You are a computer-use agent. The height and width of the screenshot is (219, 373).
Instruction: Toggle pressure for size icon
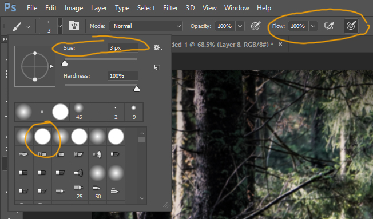351,26
